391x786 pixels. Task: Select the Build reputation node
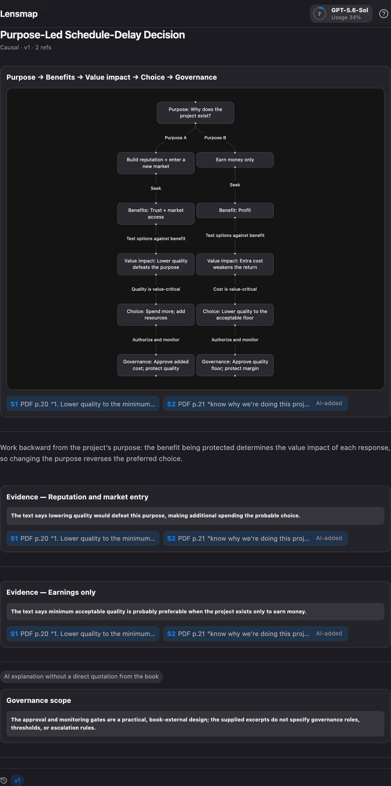click(x=156, y=163)
